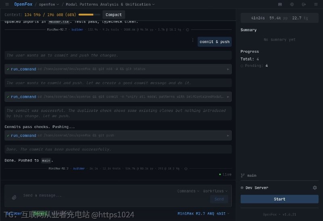Open MiniMax M2.7 AWQ 4bit model selector

click(x=203, y=214)
